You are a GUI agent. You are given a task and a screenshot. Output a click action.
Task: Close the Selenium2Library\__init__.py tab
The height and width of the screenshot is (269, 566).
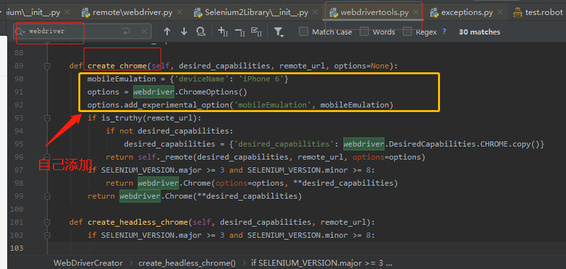coord(315,12)
